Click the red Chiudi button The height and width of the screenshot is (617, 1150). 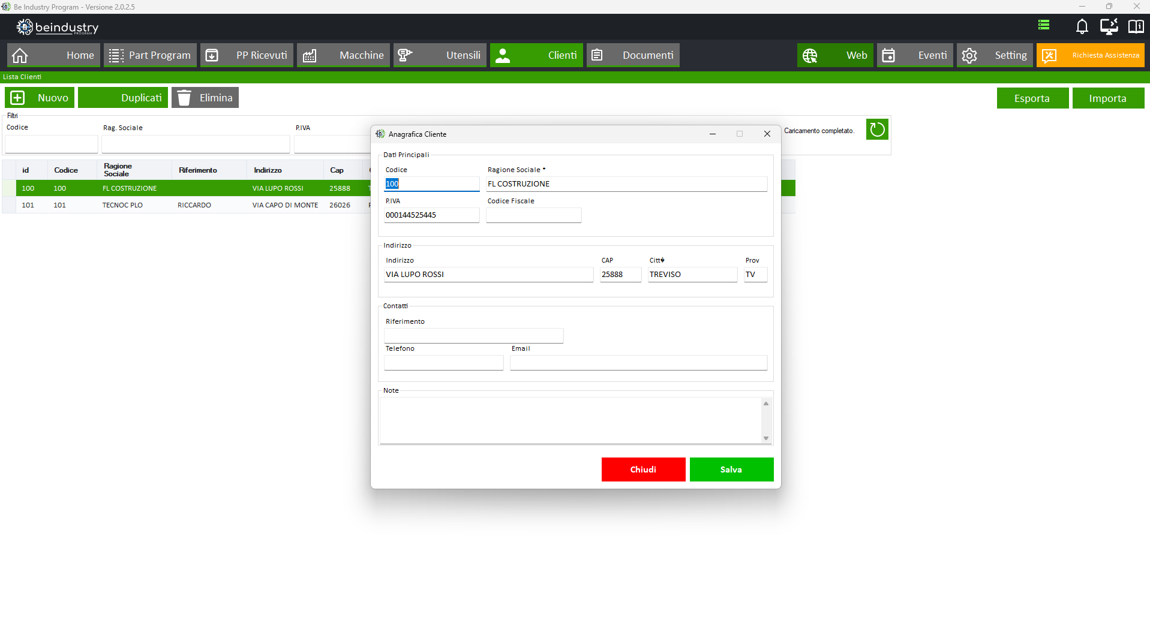pyautogui.click(x=643, y=469)
